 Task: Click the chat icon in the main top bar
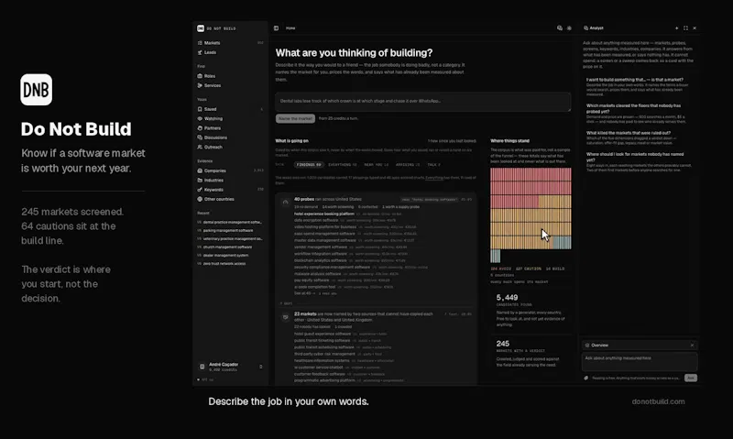pyautogui.click(x=560, y=28)
